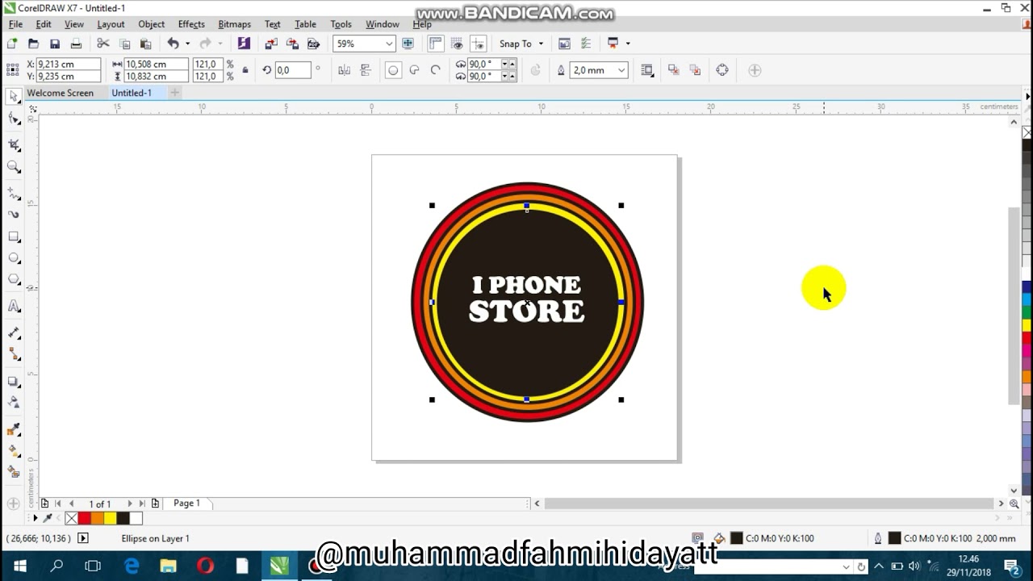
Task: Go to Page 1 at the bottom
Action: pos(186,503)
